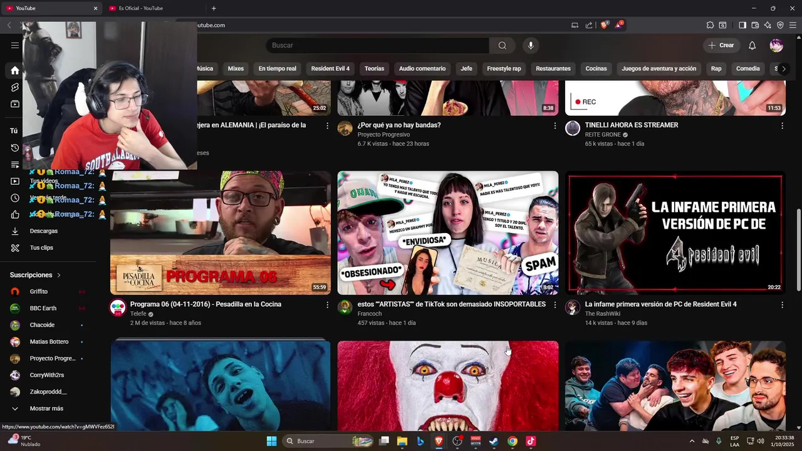Open the YouTube guide hamburger menu
Screen dimensions: 802x451
(x=15, y=45)
